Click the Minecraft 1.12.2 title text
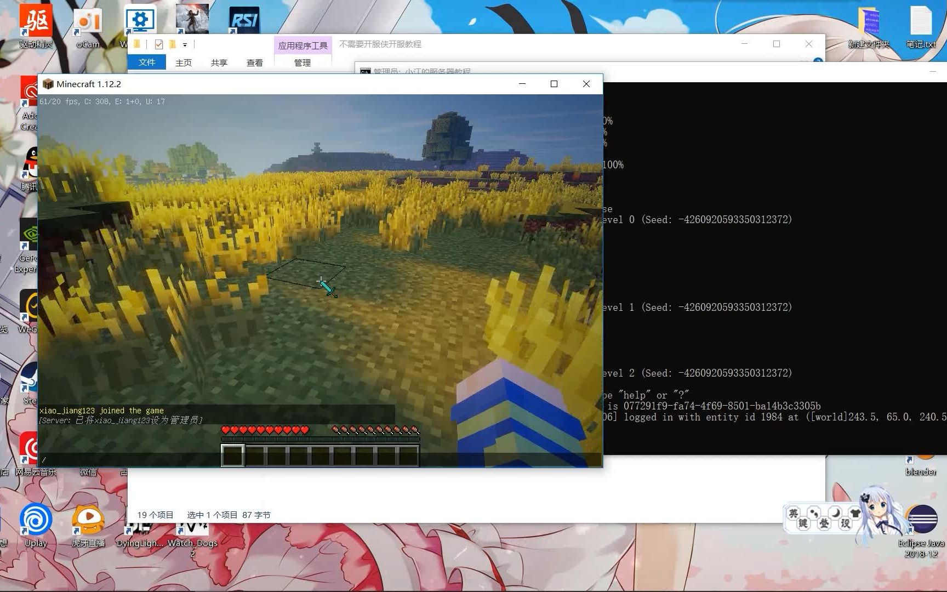This screenshot has width=947, height=592. pos(89,84)
